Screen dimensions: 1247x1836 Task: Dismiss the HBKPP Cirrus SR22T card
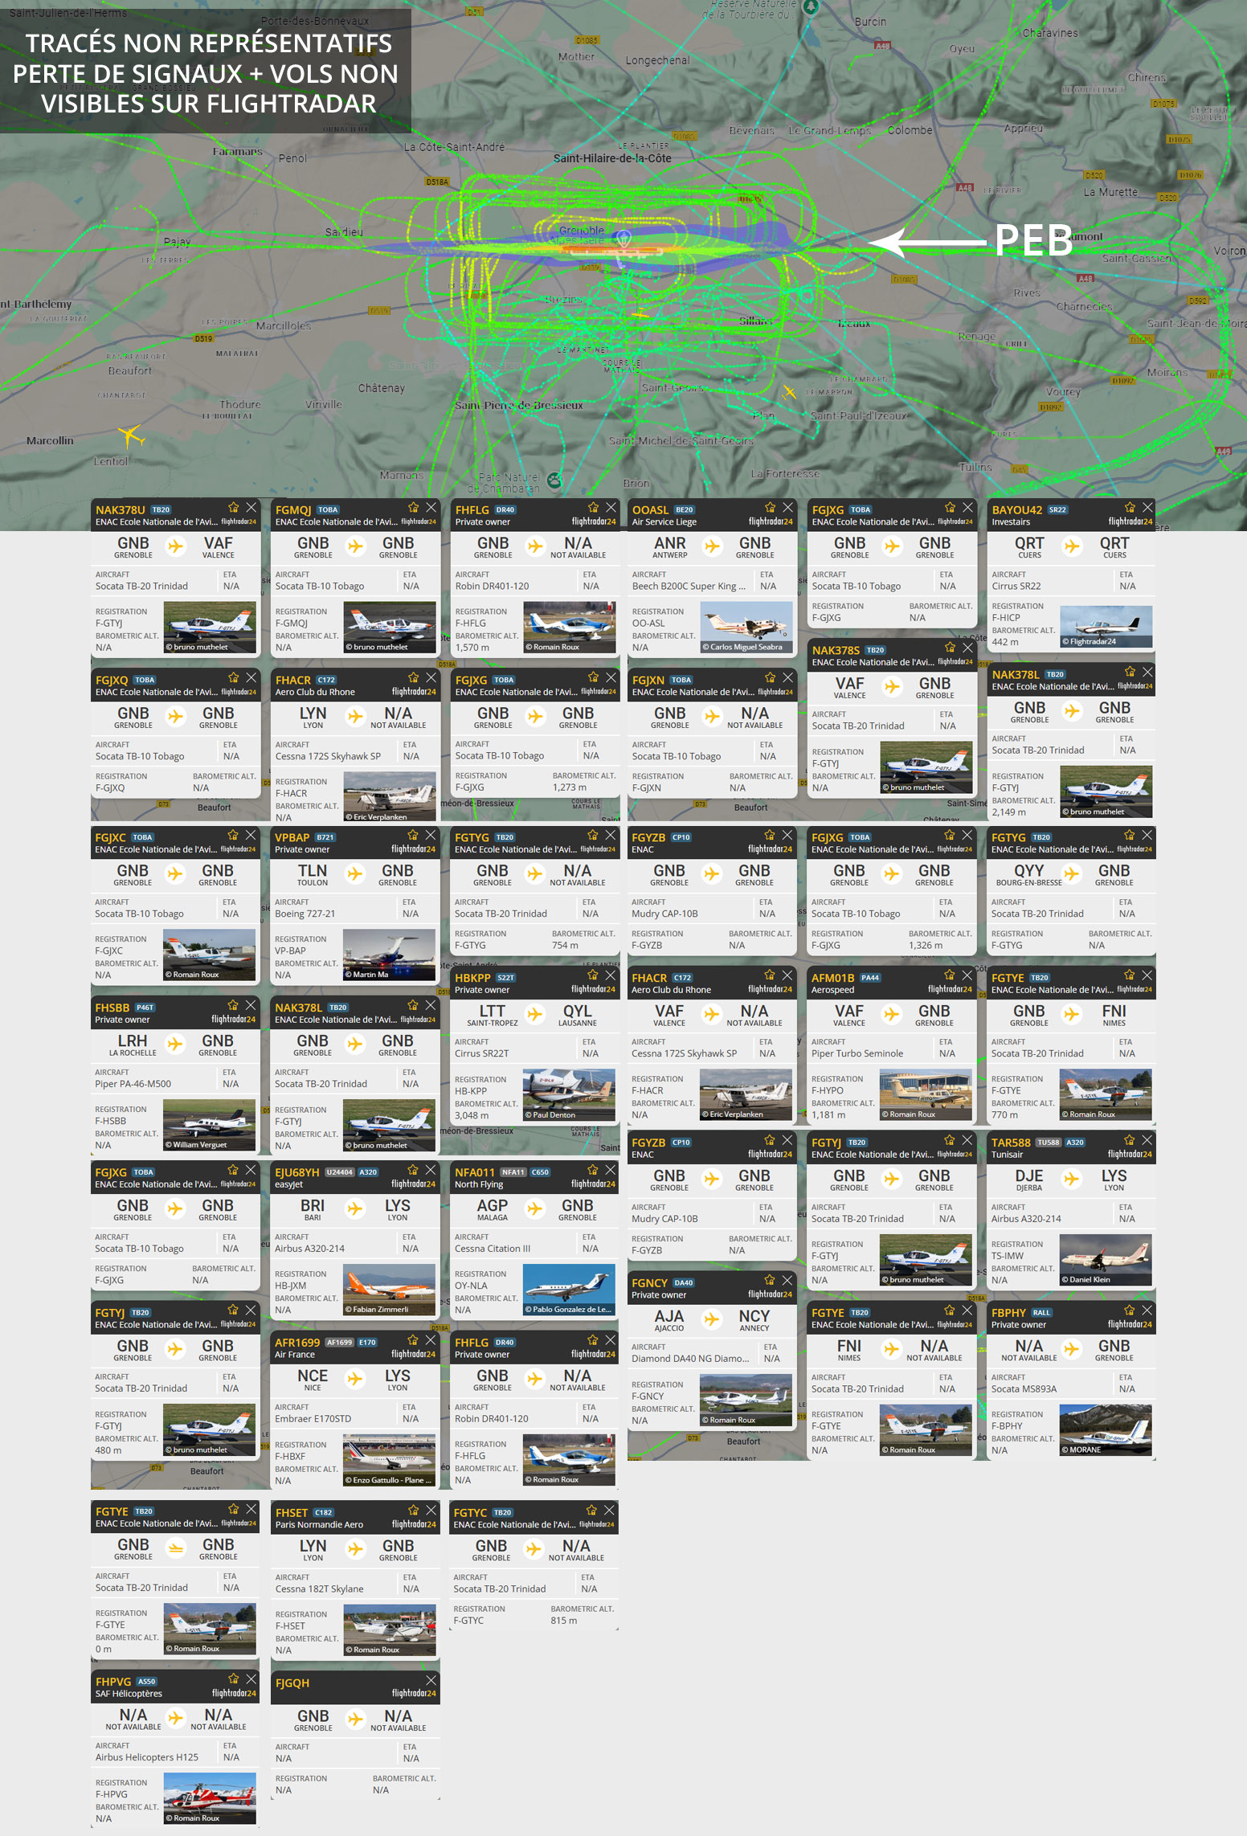pos(611,975)
